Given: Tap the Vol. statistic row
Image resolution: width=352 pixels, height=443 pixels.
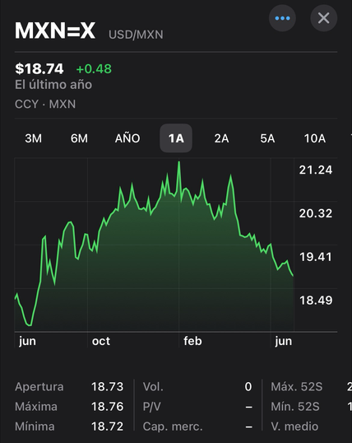Looking at the screenshot, I should pos(197,386).
